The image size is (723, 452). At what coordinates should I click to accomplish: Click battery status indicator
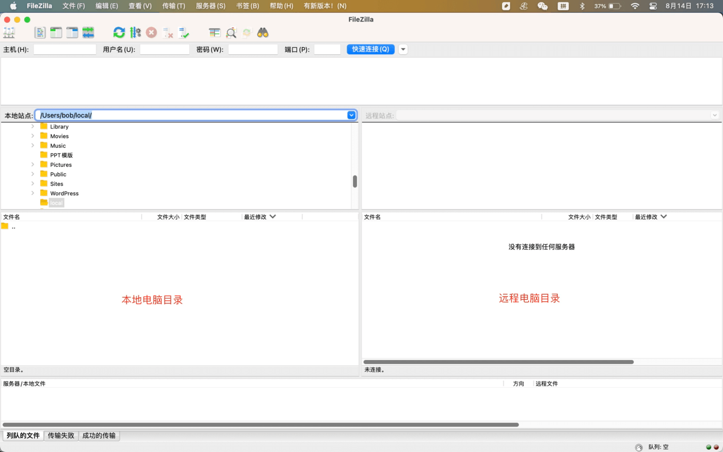[x=608, y=6]
